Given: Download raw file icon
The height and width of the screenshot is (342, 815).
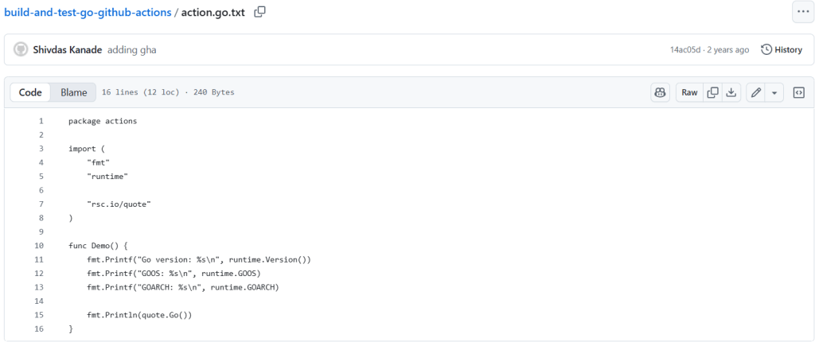Looking at the screenshot, I should (x=731, y=92).
